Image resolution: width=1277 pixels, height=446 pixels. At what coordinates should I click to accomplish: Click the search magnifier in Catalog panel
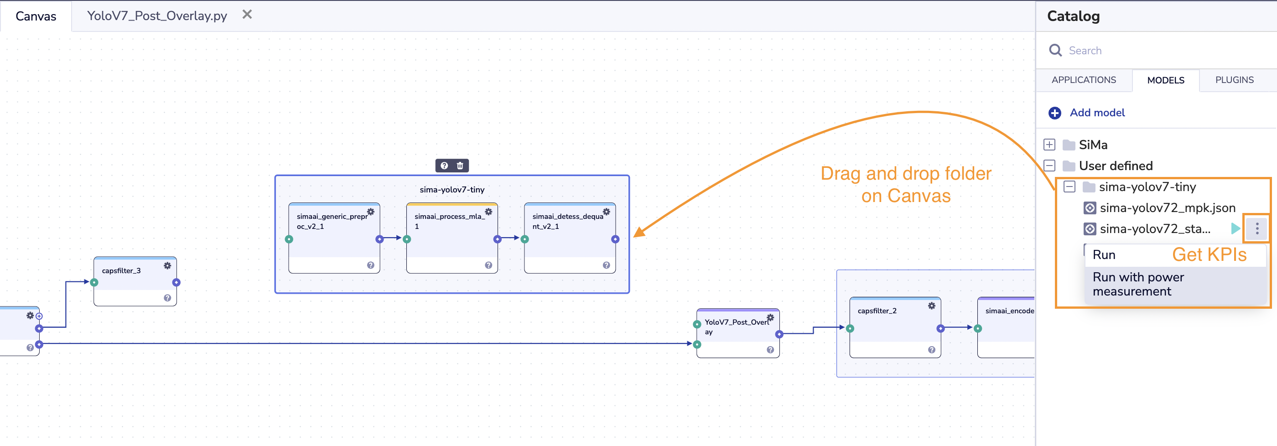click(x=1056, y=51)
